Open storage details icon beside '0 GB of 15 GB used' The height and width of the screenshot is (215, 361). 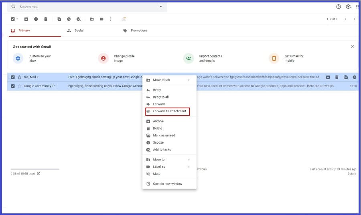pos(39,174)
